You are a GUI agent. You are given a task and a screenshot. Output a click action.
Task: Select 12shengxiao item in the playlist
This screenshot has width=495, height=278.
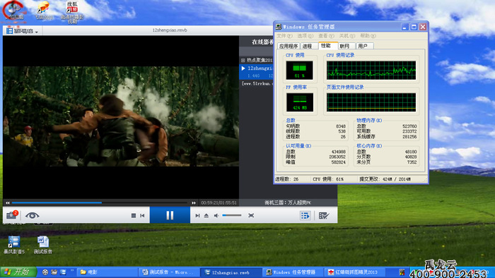coord(257,72)
